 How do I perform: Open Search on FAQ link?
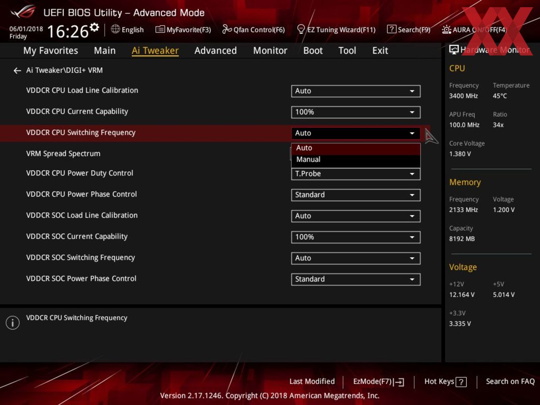click(510, 381)
